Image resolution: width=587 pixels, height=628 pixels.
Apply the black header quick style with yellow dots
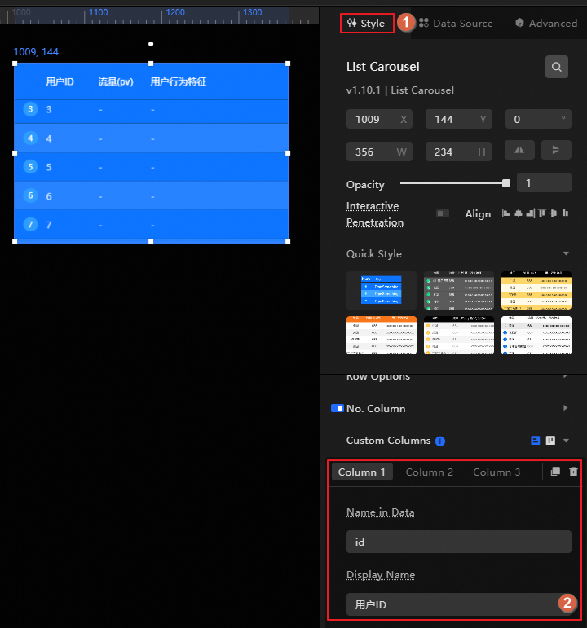click(459, 336)
